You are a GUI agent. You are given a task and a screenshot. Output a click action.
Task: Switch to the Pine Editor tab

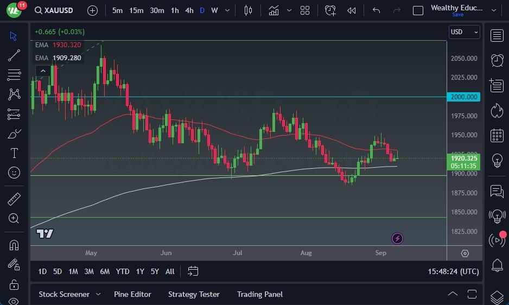point(132,294)
